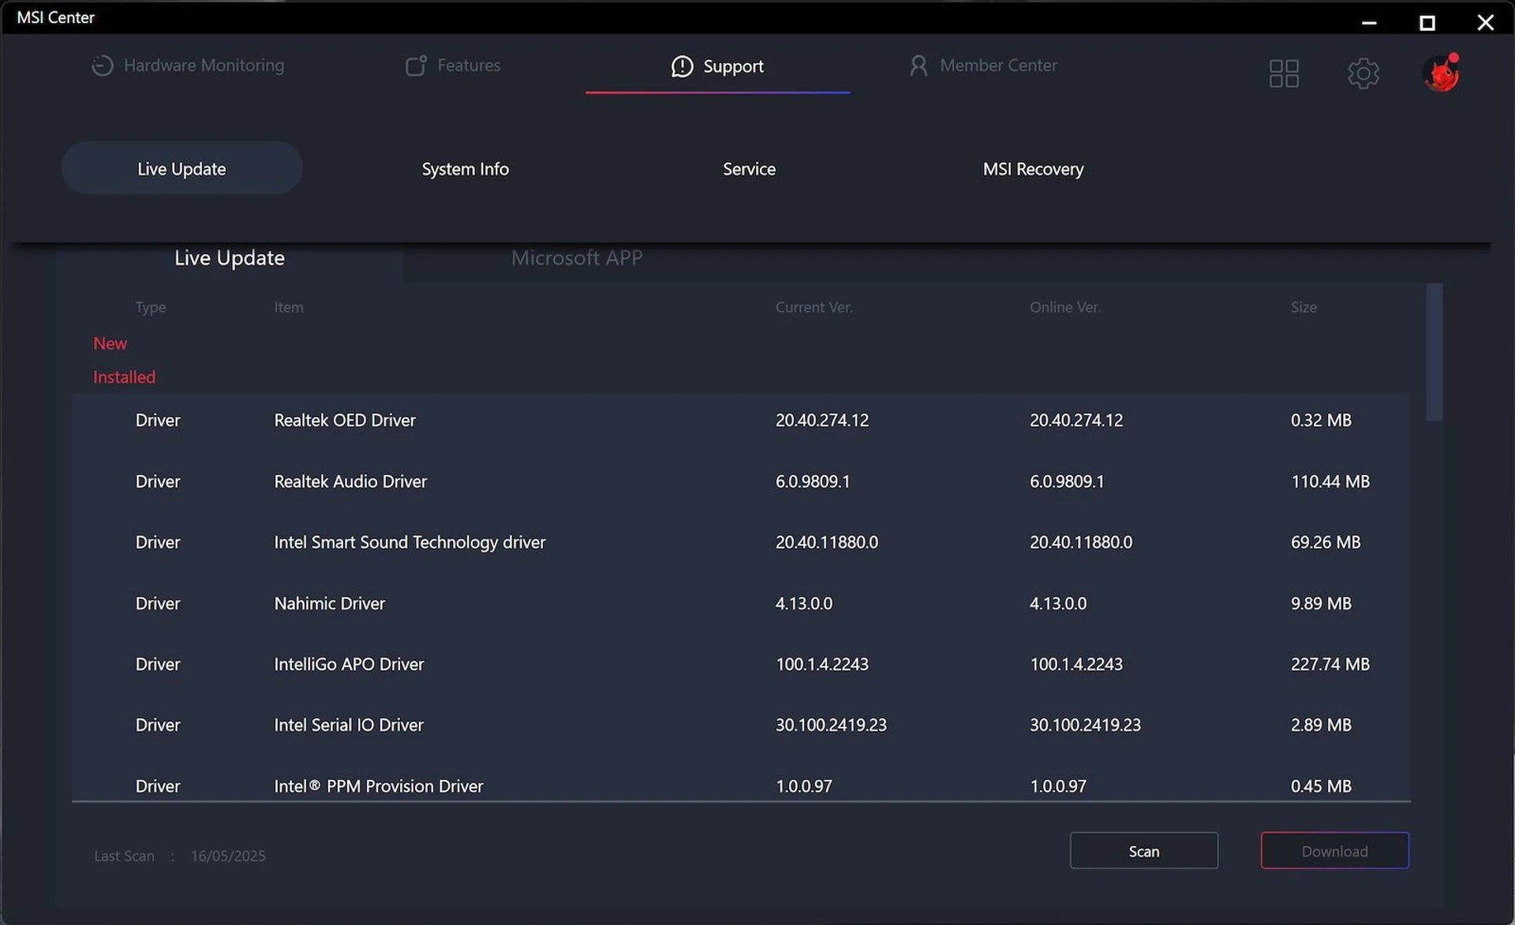Minimize the MSI Center window
Viewport: 1515px width, 925px height.
(x=1369, y=22)
